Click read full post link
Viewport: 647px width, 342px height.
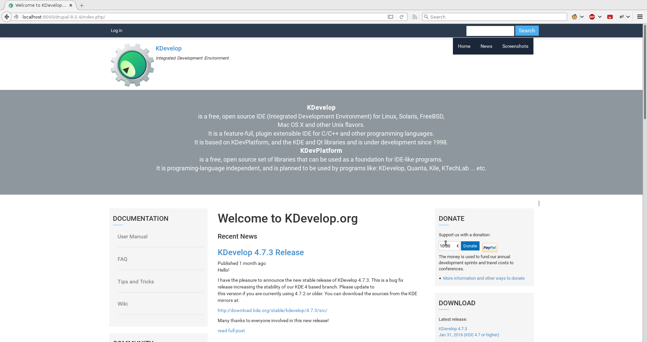coord(231,331)
